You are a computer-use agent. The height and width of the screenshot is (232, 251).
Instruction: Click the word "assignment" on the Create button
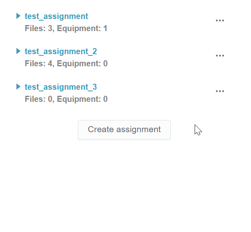(138, 130)
